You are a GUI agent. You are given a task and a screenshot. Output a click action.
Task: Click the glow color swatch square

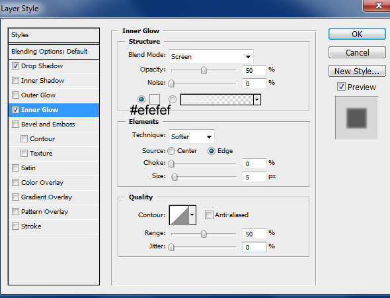click(x=155, y=99)
